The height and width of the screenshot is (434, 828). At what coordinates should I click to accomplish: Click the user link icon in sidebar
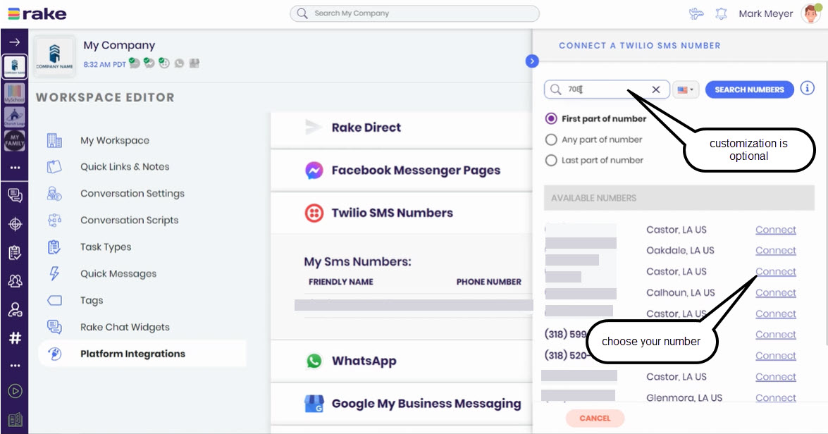click(x=15, y=309)
